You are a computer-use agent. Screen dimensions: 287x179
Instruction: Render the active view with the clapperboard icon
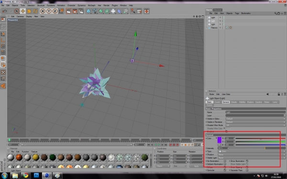click(x=68, y=11)
